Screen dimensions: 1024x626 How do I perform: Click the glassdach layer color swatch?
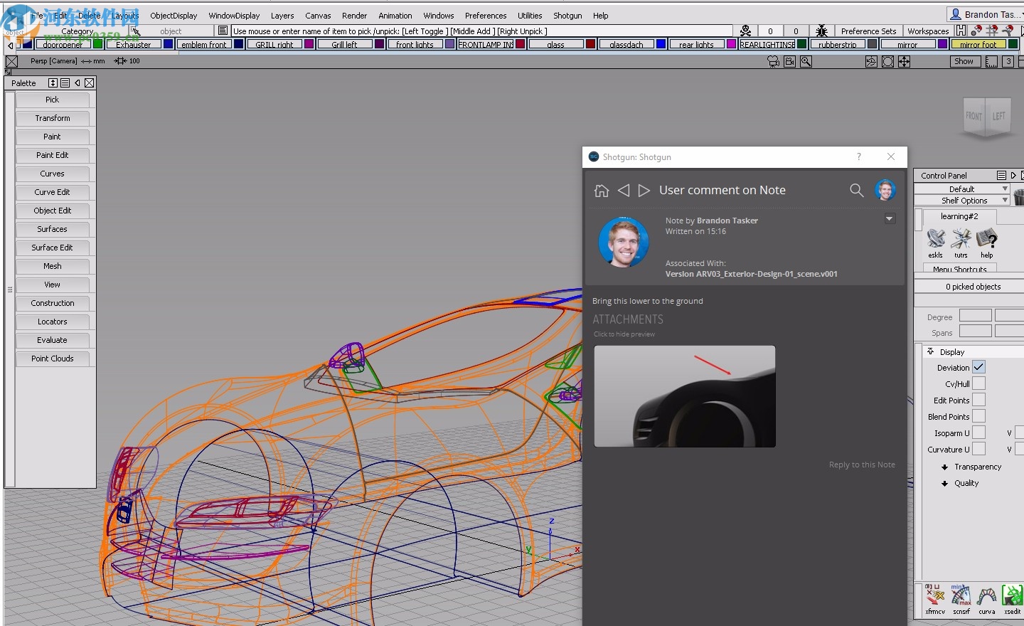point(661,44)
